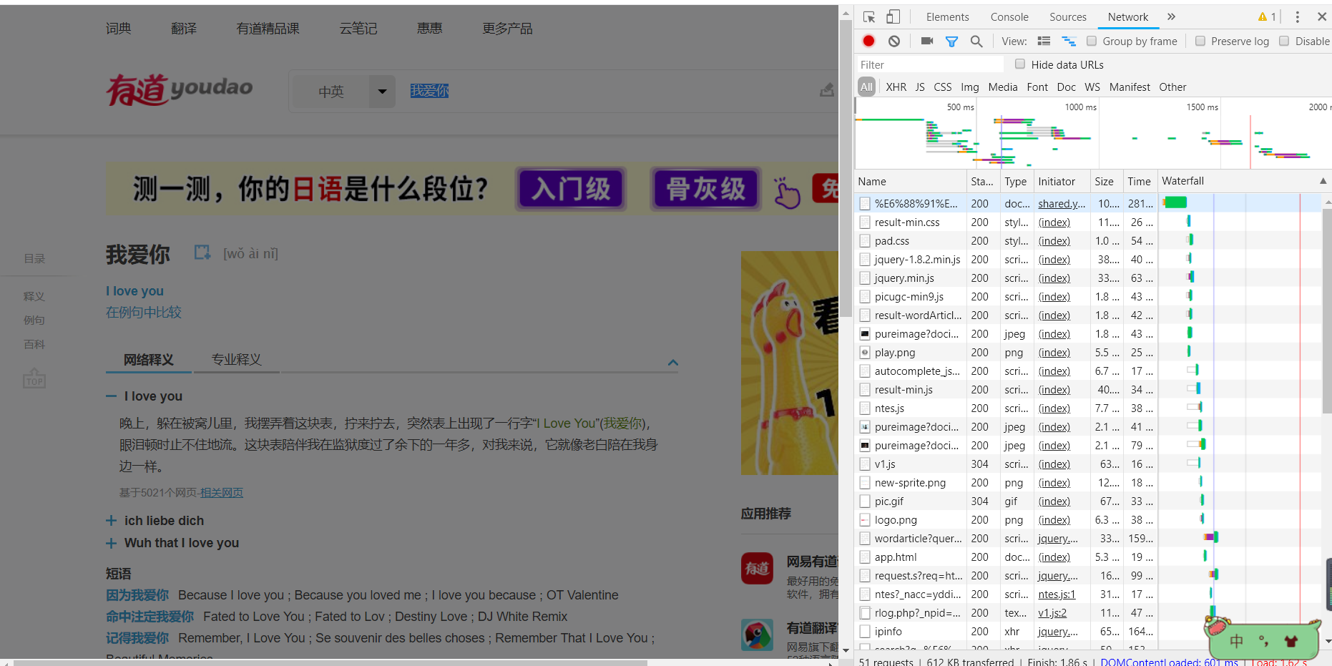Open the network search magnifier icon
The height and width of the screenshot is (666, 1332).
coord(976,41)
